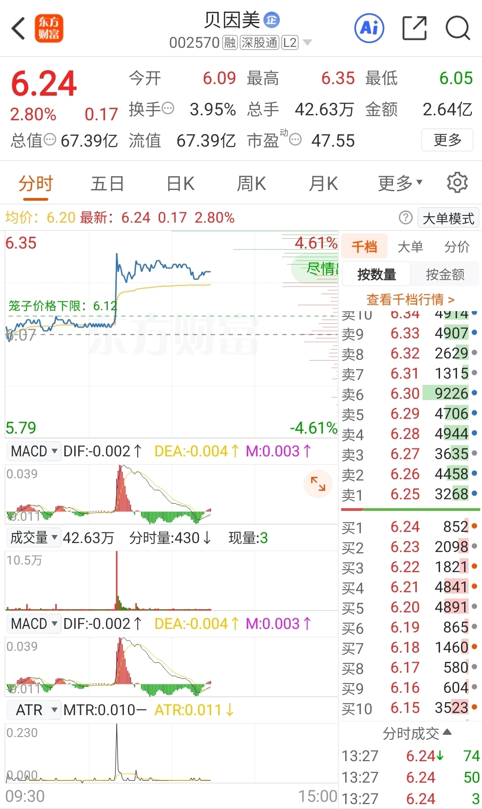482x809 pixels.
Task: Open the Ai assistant icon
Action: pos(369,28)
